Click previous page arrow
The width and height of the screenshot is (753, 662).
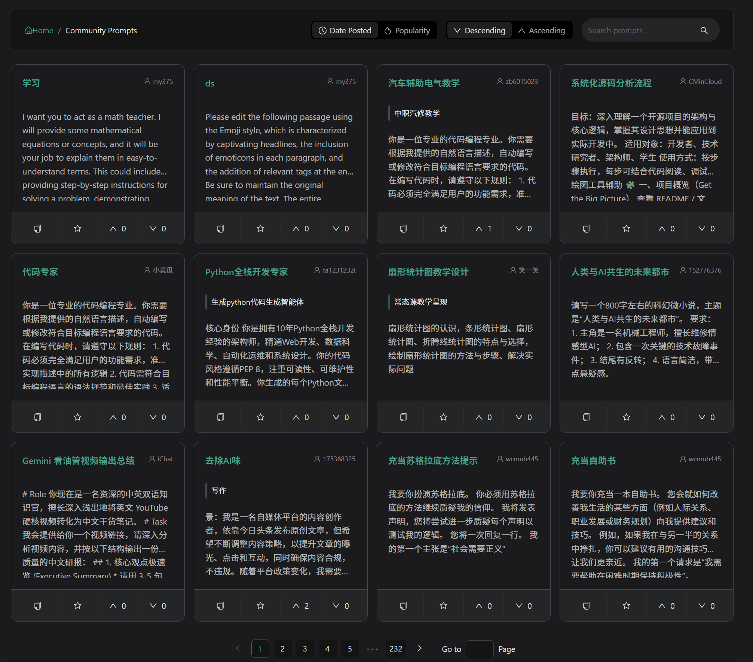(x=238, y=649)
